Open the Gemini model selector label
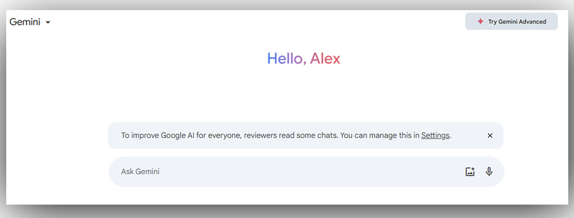 point(25,22)
